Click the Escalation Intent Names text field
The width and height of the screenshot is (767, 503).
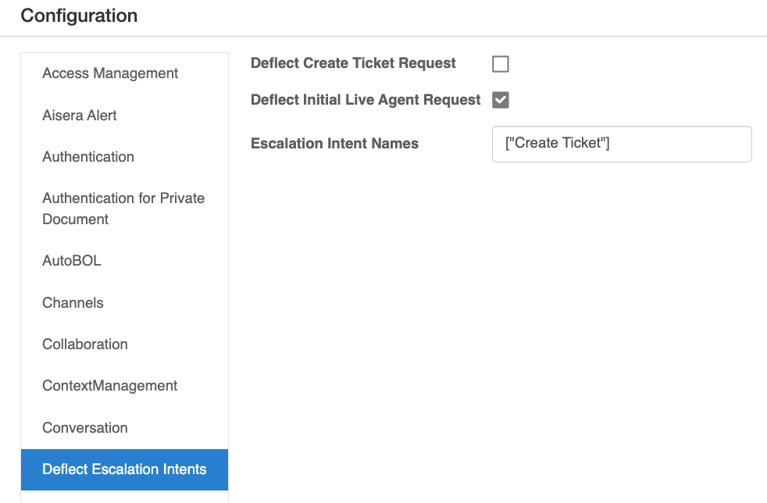click(x=622, y=144)
